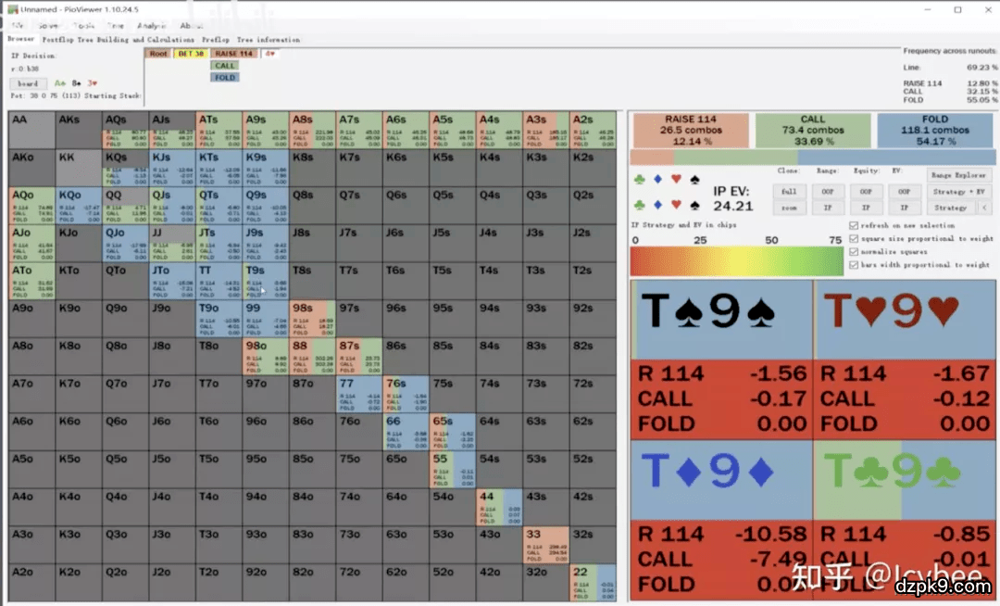Collapse panel using the '<' arrow button
The width and height of the screenshot is (1000, 606).
[983, 208]
